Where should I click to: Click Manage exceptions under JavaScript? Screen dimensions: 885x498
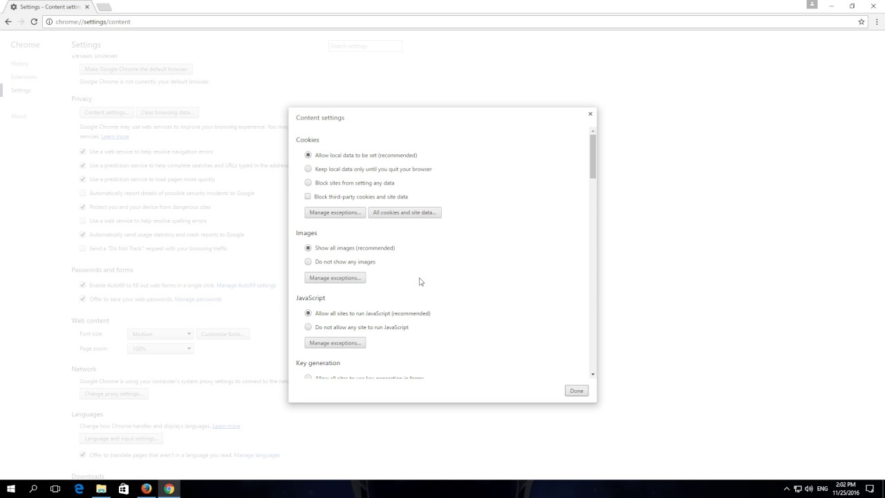(x=335, y=343)
